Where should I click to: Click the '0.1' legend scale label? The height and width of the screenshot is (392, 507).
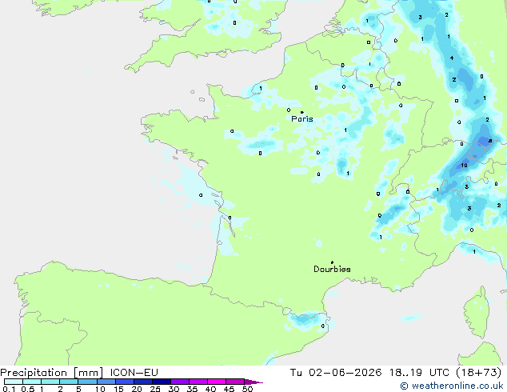9,389
